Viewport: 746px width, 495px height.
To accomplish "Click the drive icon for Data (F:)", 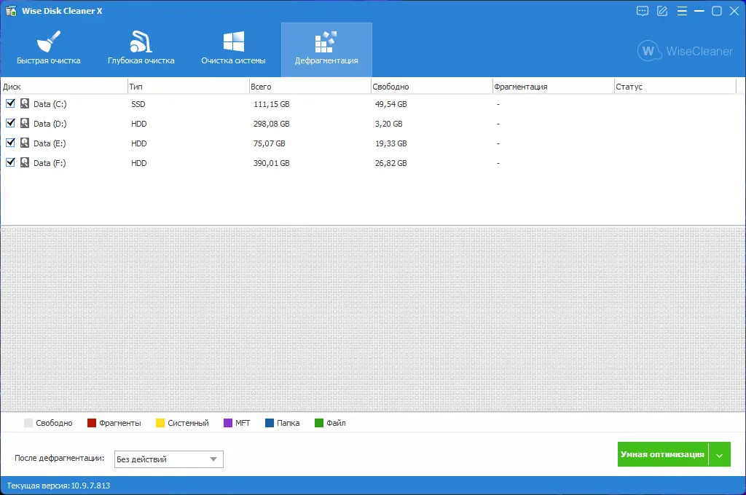I will click(25, 162).
